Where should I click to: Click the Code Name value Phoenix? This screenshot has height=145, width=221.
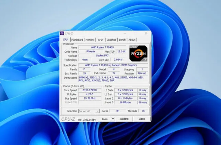click(91, 52)
